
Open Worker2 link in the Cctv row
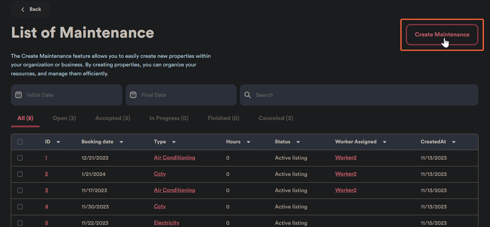(x=346, y=174)
